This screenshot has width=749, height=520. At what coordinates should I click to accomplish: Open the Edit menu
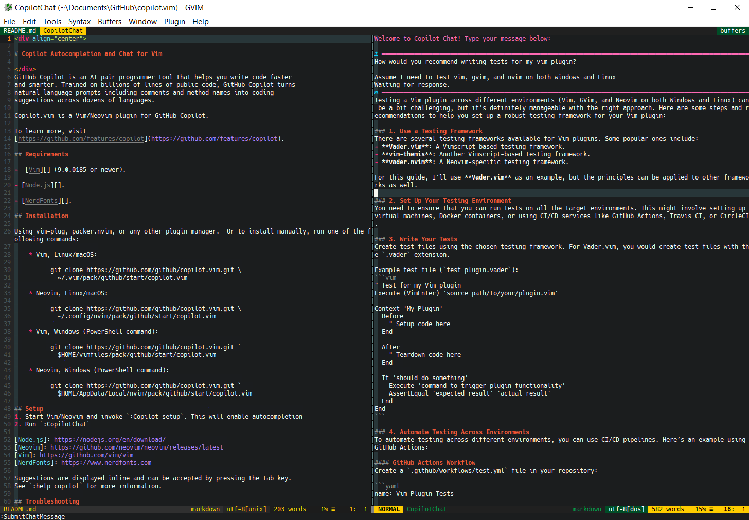coord(29,22)
